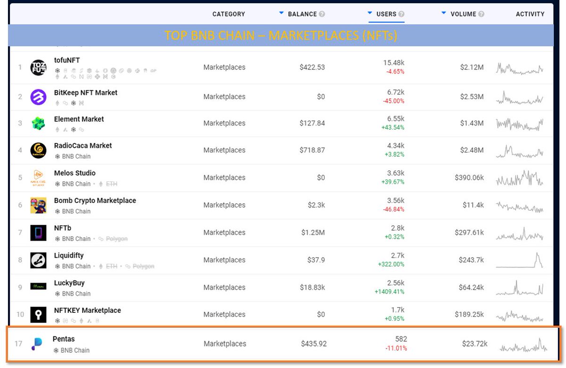Click the Pentas activity sparkline chart

click(x=524, y=345)
